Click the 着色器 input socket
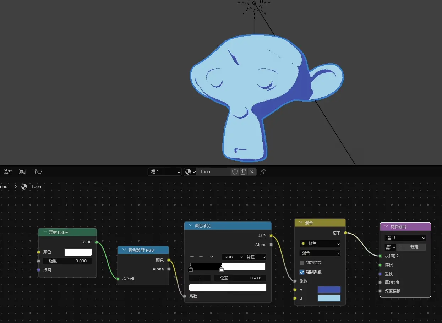Screen dimensions: 442x323 coord(118,279)
